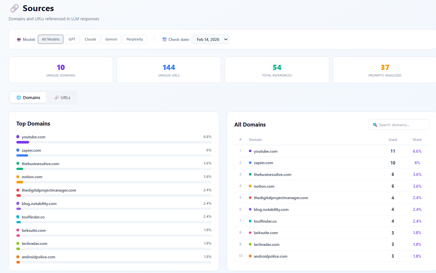This screenshot has width=436, height=273.
Task: Toggle the Gemini model filter
Action: click(x=111, y=39)
